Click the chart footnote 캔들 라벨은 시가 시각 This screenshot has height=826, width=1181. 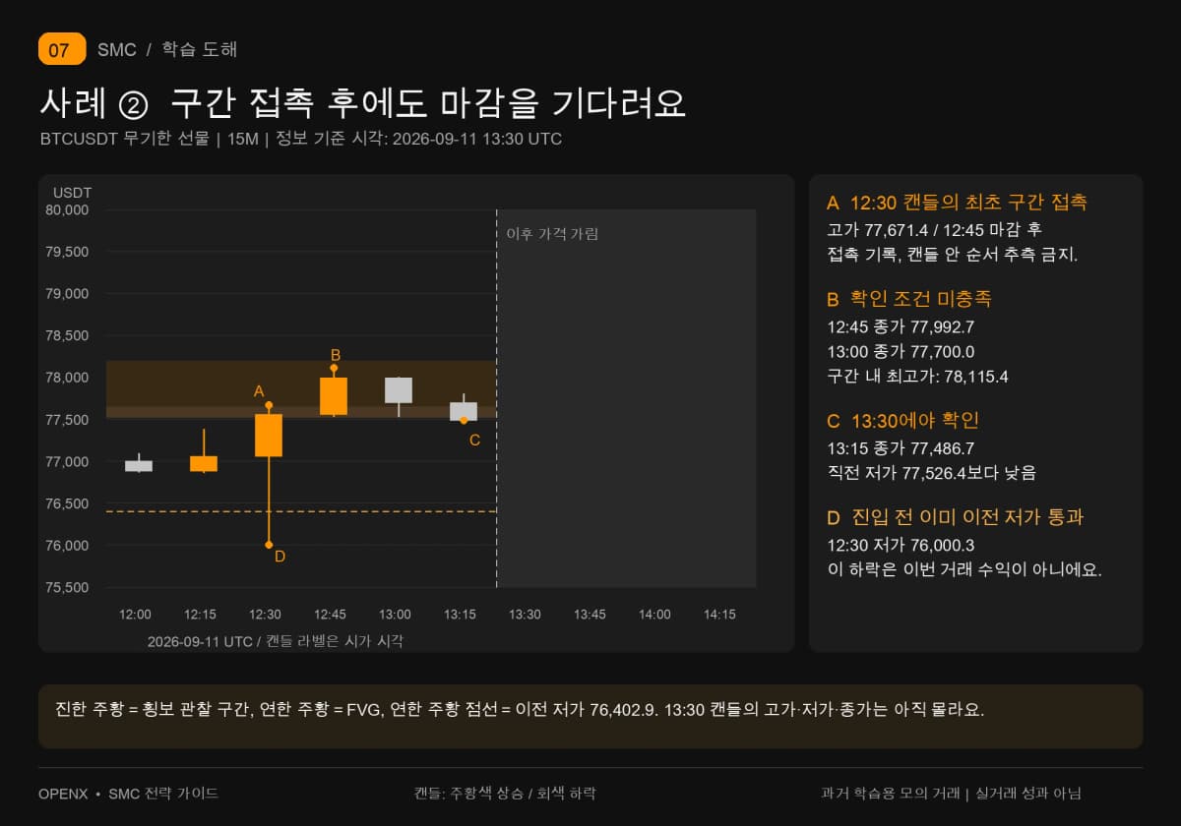[275, 641]
